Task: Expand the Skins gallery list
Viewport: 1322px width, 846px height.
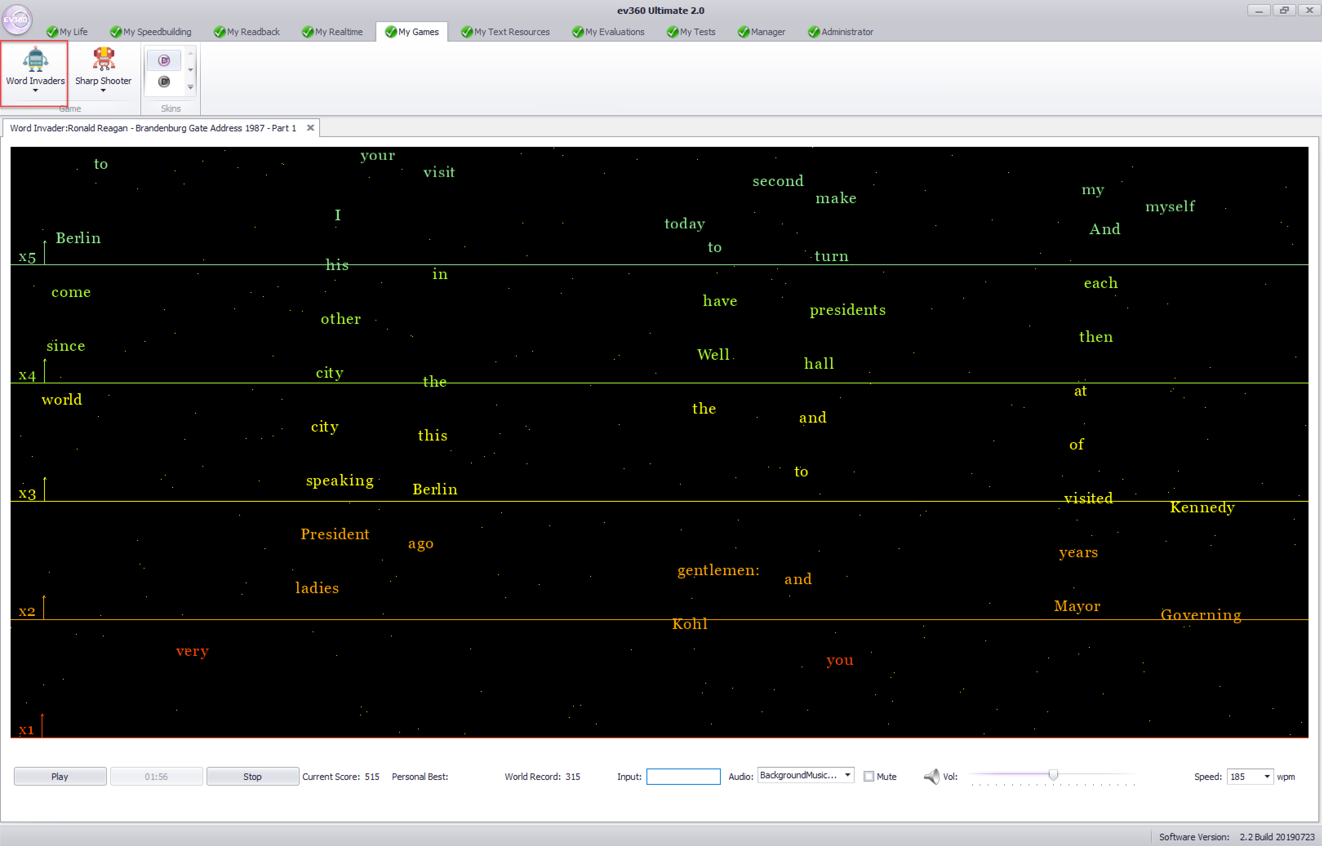Action: (191, 87)
